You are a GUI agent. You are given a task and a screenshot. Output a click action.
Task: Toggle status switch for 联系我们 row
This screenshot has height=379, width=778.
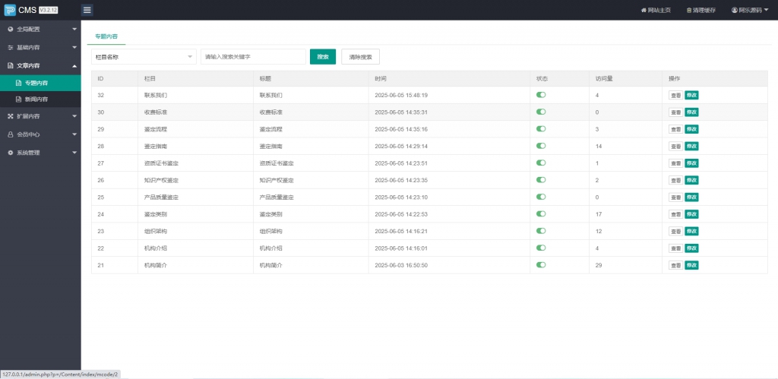(541, 95)
